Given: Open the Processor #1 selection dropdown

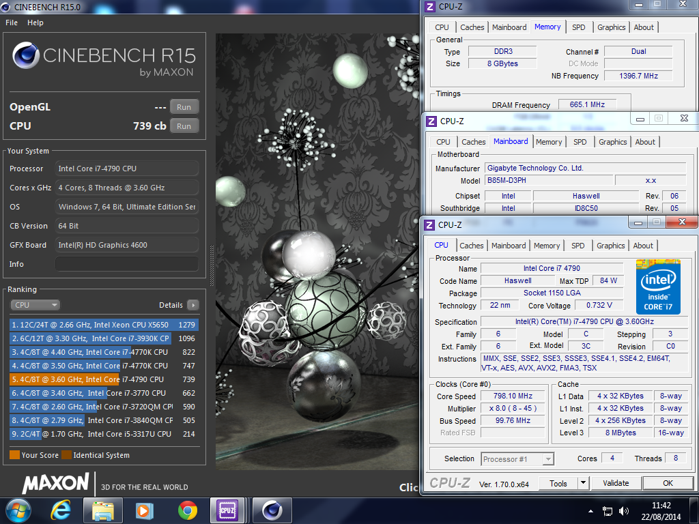Looking at the screenshot, I should (517, 459).
